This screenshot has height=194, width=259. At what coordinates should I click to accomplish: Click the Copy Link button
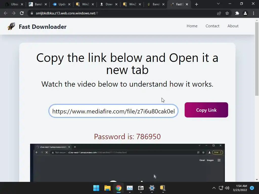(x=206, y=110)
